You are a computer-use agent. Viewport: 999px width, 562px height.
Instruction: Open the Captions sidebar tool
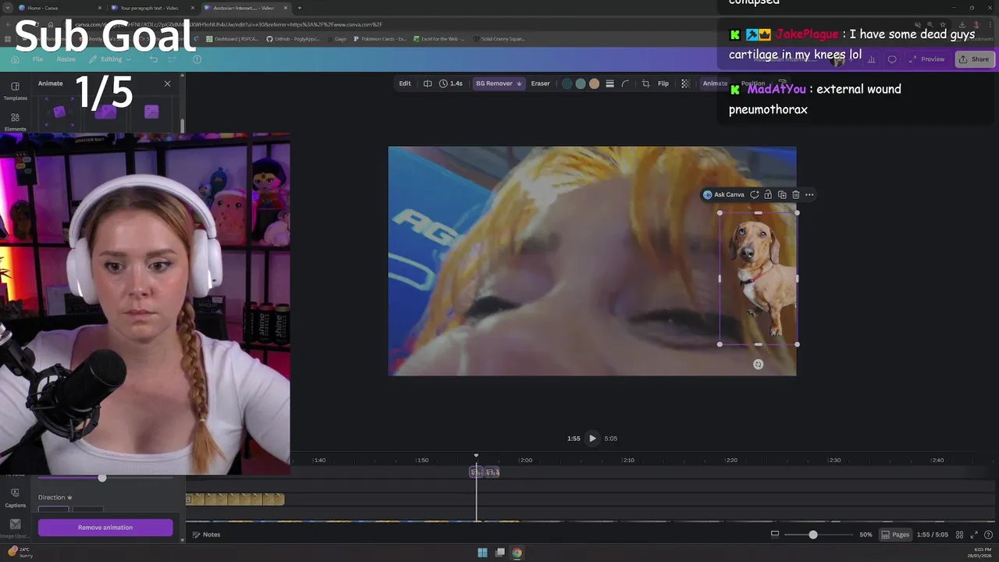tap(15, 497)
